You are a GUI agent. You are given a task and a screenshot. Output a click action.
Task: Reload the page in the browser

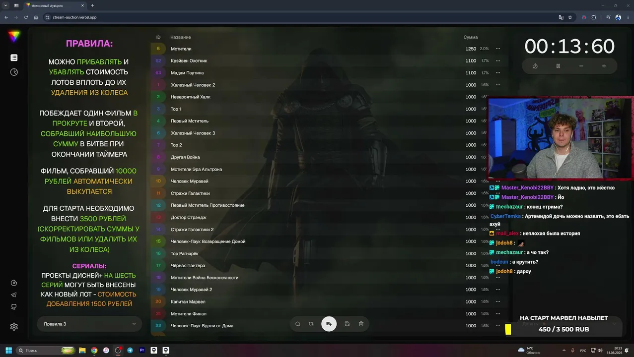click(26, 17)
